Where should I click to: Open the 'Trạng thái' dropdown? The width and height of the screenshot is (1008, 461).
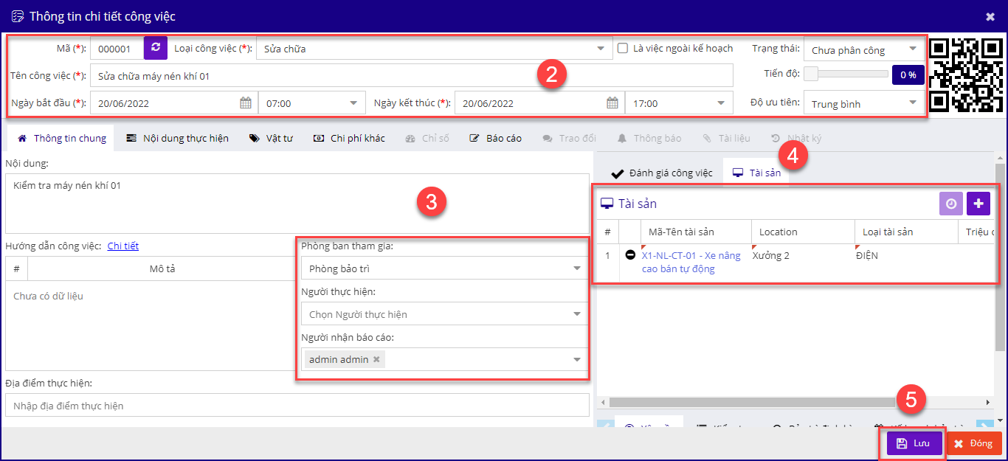pos(863,50)
